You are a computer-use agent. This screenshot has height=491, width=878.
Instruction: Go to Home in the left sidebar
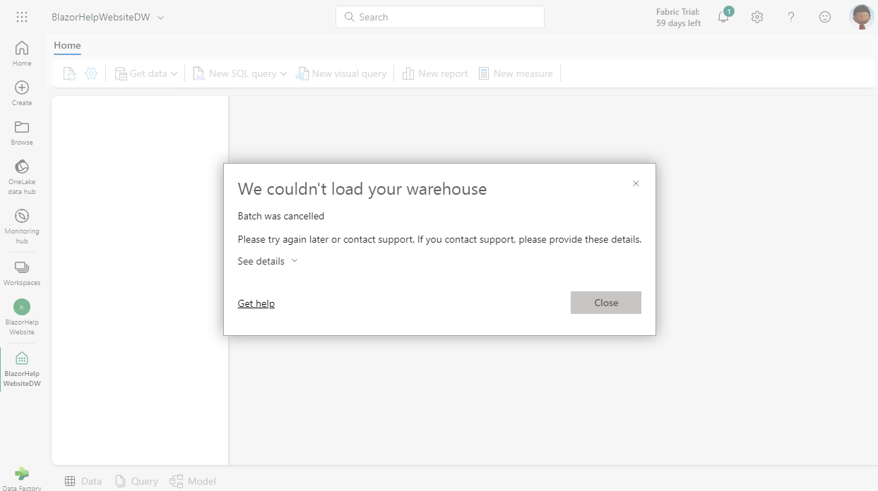click(x=22, y=54)
